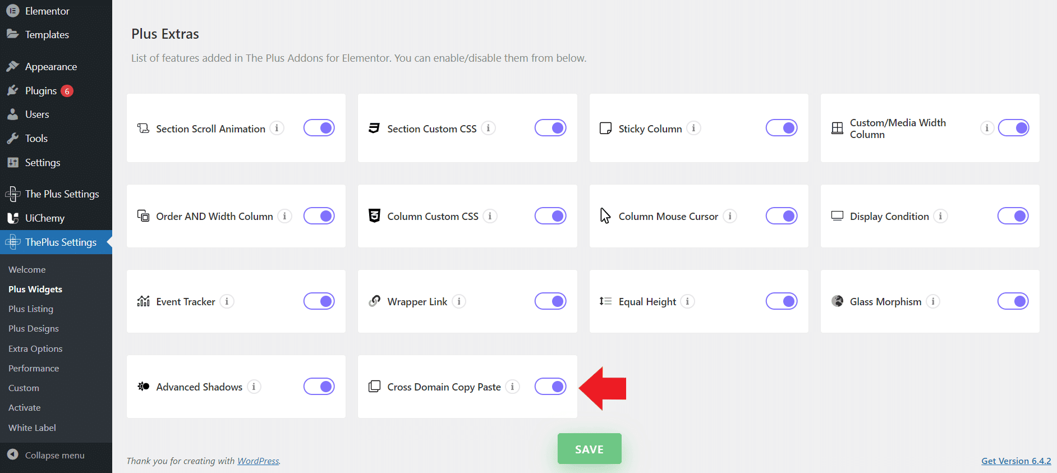Viewport: 1057px width, 473px height.
Task: Toggle Display Condition switch
Action: tap(1013, 216)
